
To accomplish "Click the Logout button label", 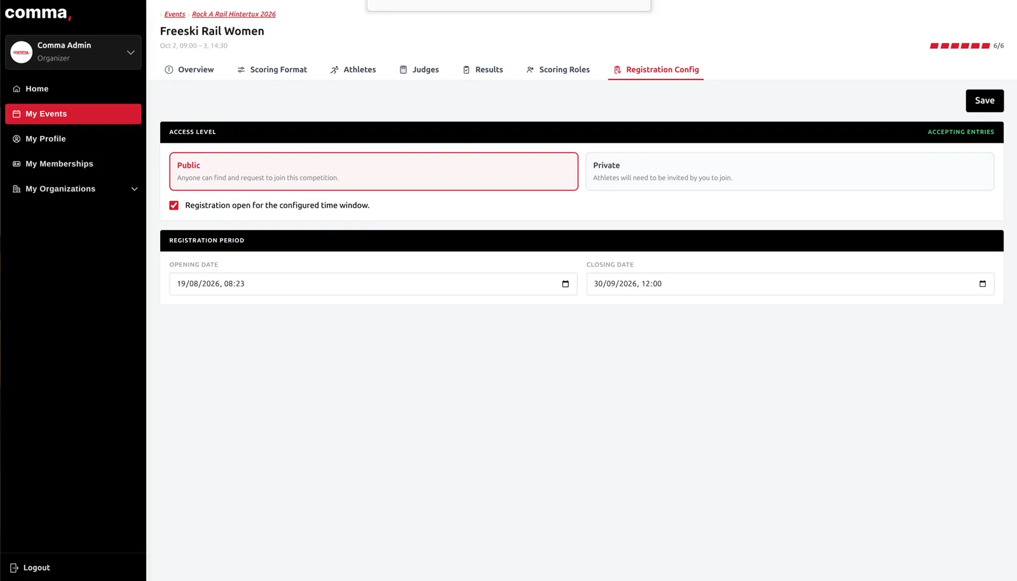I will tap(37, 568).
